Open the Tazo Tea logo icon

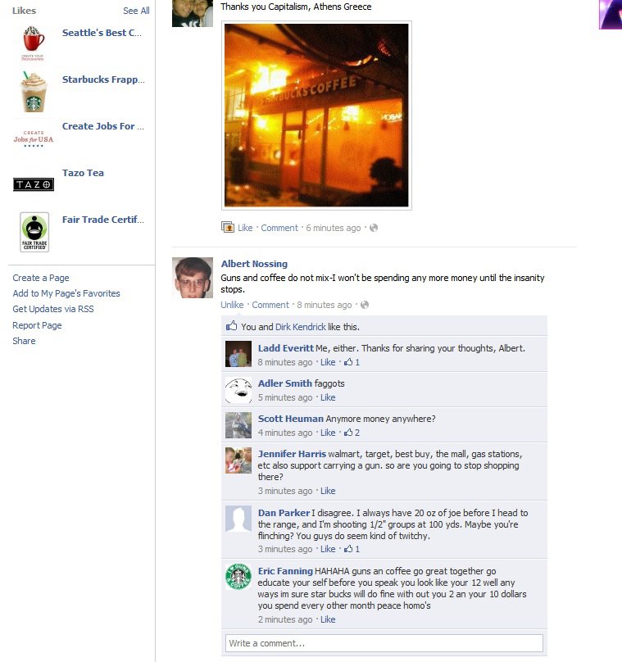(34, 184)
